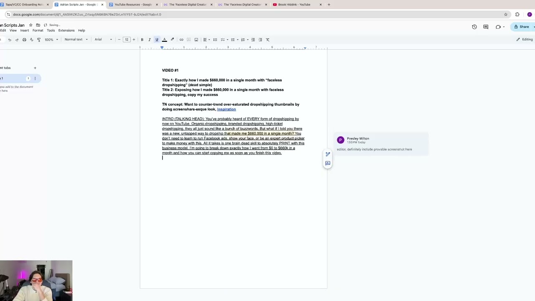The height and width of the screenshot is (301, 535).
Task: Open version history clock icon
Action: pos(474,27)
